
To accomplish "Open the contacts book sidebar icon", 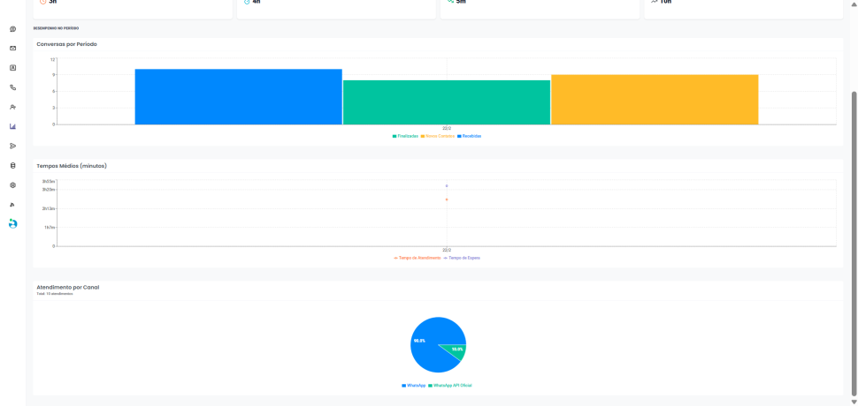I will pyautogui.click(x=12, y=68).
